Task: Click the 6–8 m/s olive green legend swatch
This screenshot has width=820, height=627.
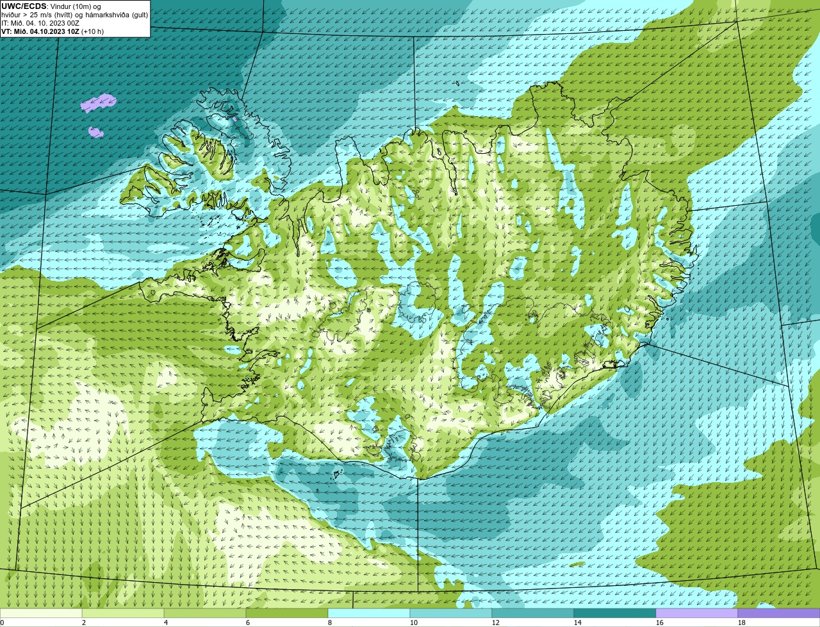Action: coord(287,614)
